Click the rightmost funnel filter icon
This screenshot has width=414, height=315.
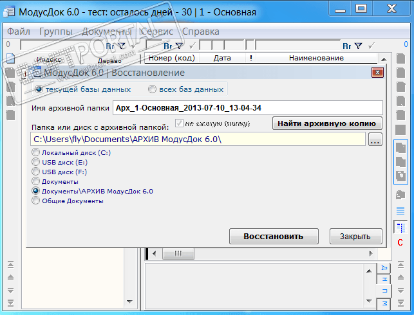pos(358,46)
